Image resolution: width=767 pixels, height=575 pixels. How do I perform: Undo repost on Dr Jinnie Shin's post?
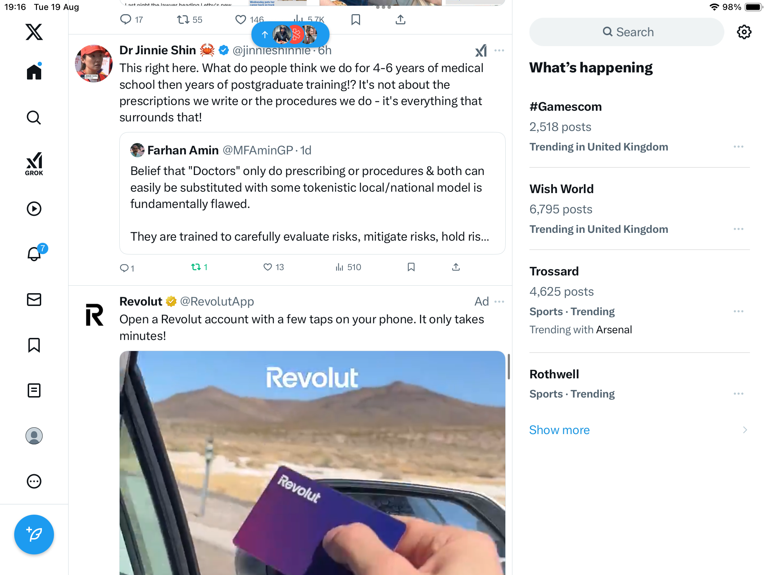pyautogui.click(x=196, y=267)
